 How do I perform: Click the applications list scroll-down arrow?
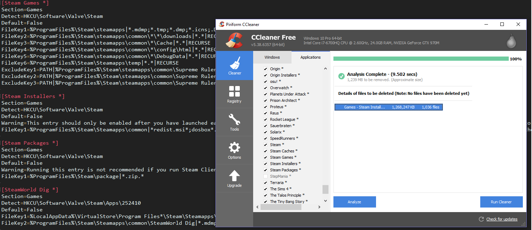pos(325,201)
